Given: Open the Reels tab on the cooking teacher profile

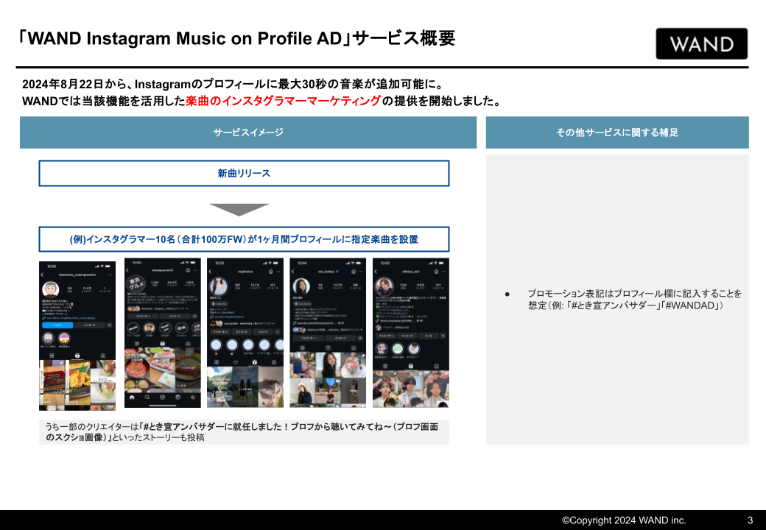Looking at the screenshot, I should tap(77, 356).
